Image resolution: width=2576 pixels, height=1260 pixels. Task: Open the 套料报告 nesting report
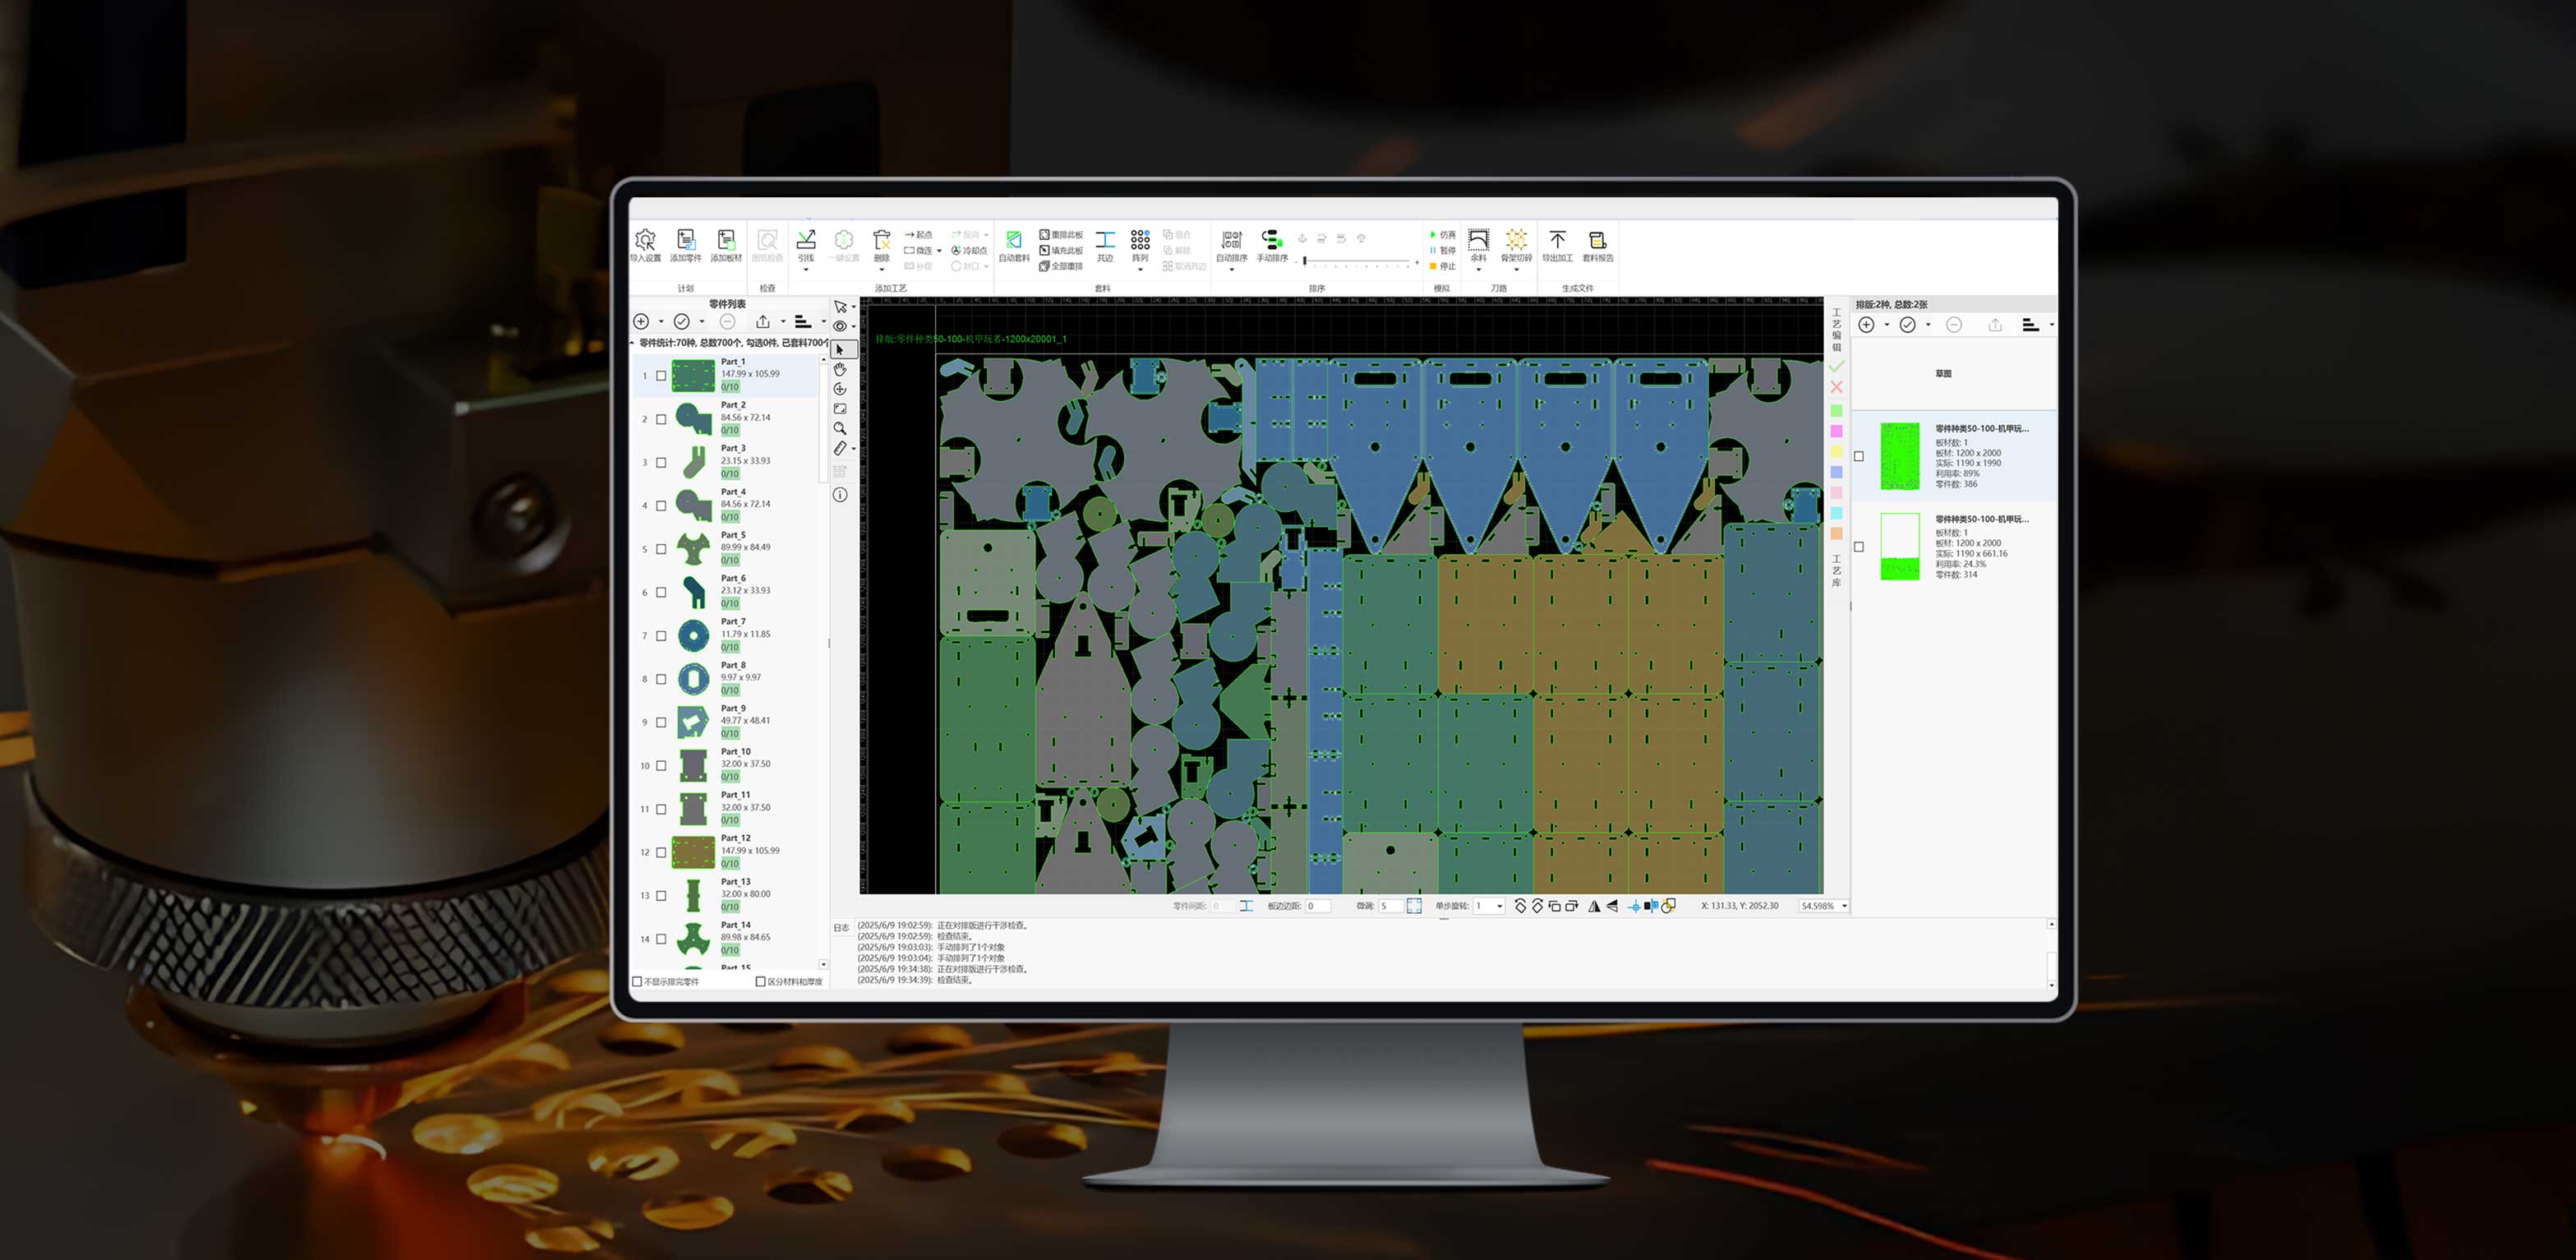click(x=1597, y=241)
